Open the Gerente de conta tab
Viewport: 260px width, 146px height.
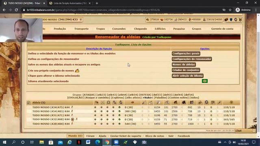(222, 29)
